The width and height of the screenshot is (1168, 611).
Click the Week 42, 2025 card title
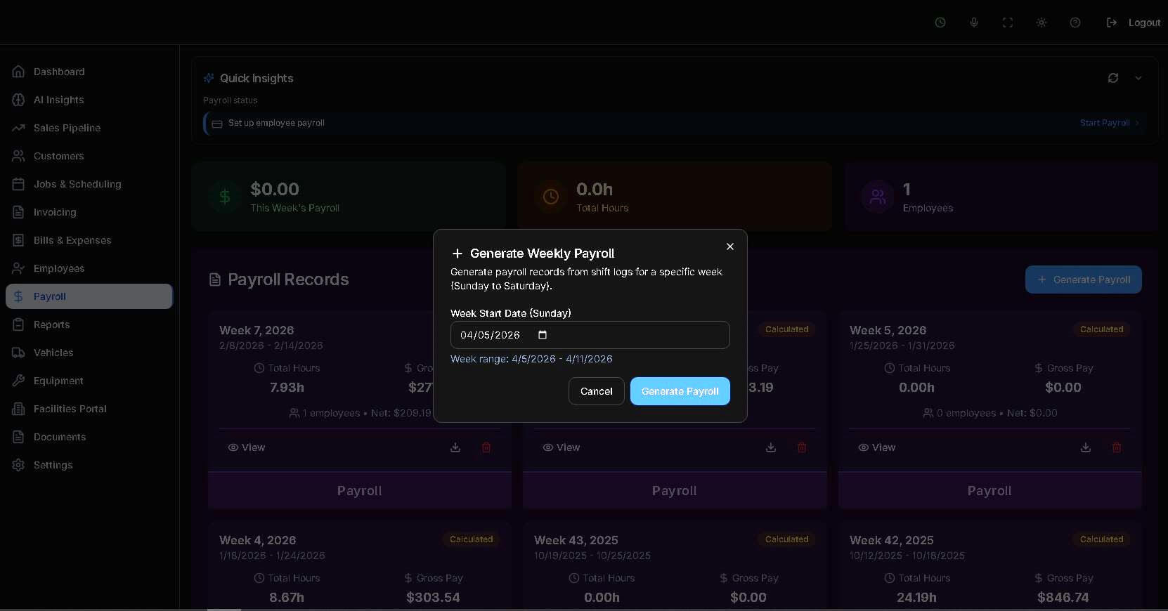(x=892, y=540)
